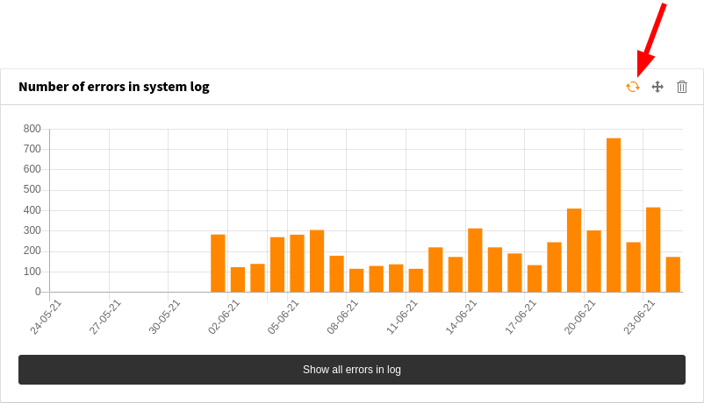Click the 100 value on the y-axis
The height and width of the screenshot is (403, 704).
(x=32, y=272)
